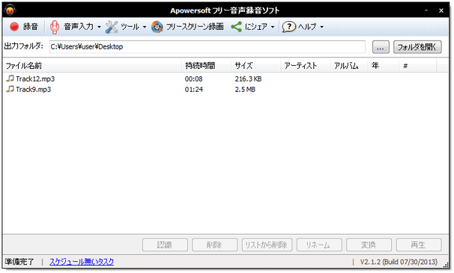The image size is (454, 273).
Task: Launch the free screen recorder icon
Action: [x=157, y=27]
